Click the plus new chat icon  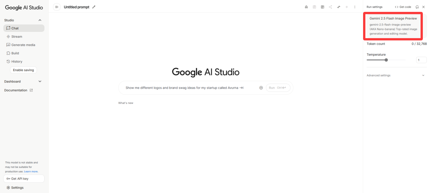coord(347,7)
